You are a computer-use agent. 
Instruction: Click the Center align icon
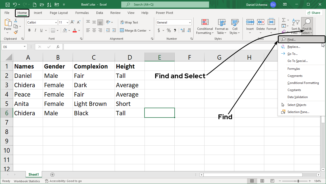[94, 30]
